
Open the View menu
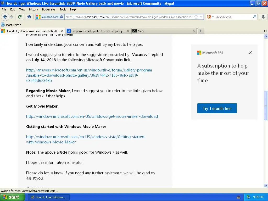(x=22, y=9)
